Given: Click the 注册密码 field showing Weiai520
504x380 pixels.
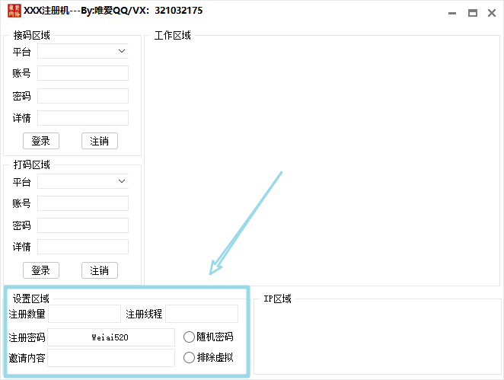Looking at the screenshot, I should tap(111, 337).
